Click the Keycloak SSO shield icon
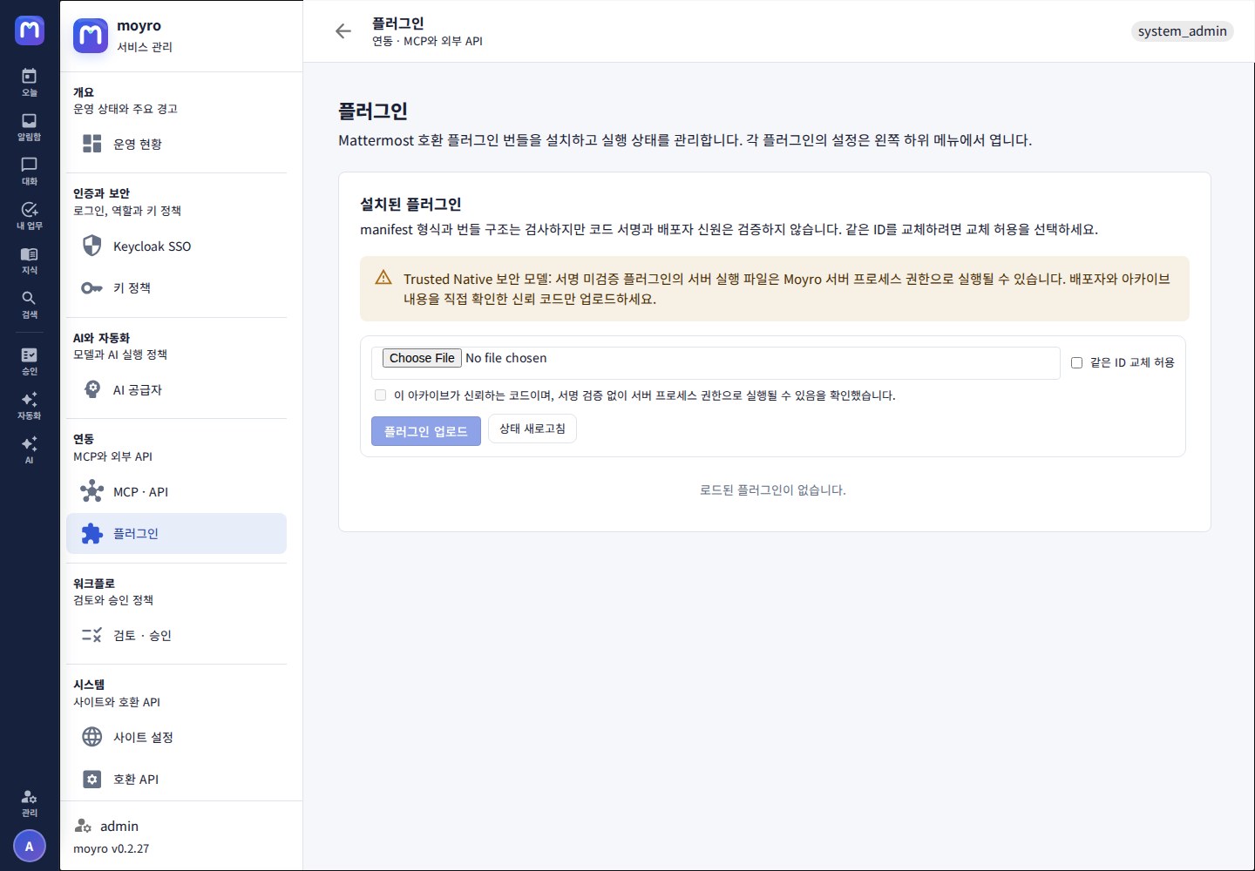The width and height of the screenshot is (1255, 871). 92,246
